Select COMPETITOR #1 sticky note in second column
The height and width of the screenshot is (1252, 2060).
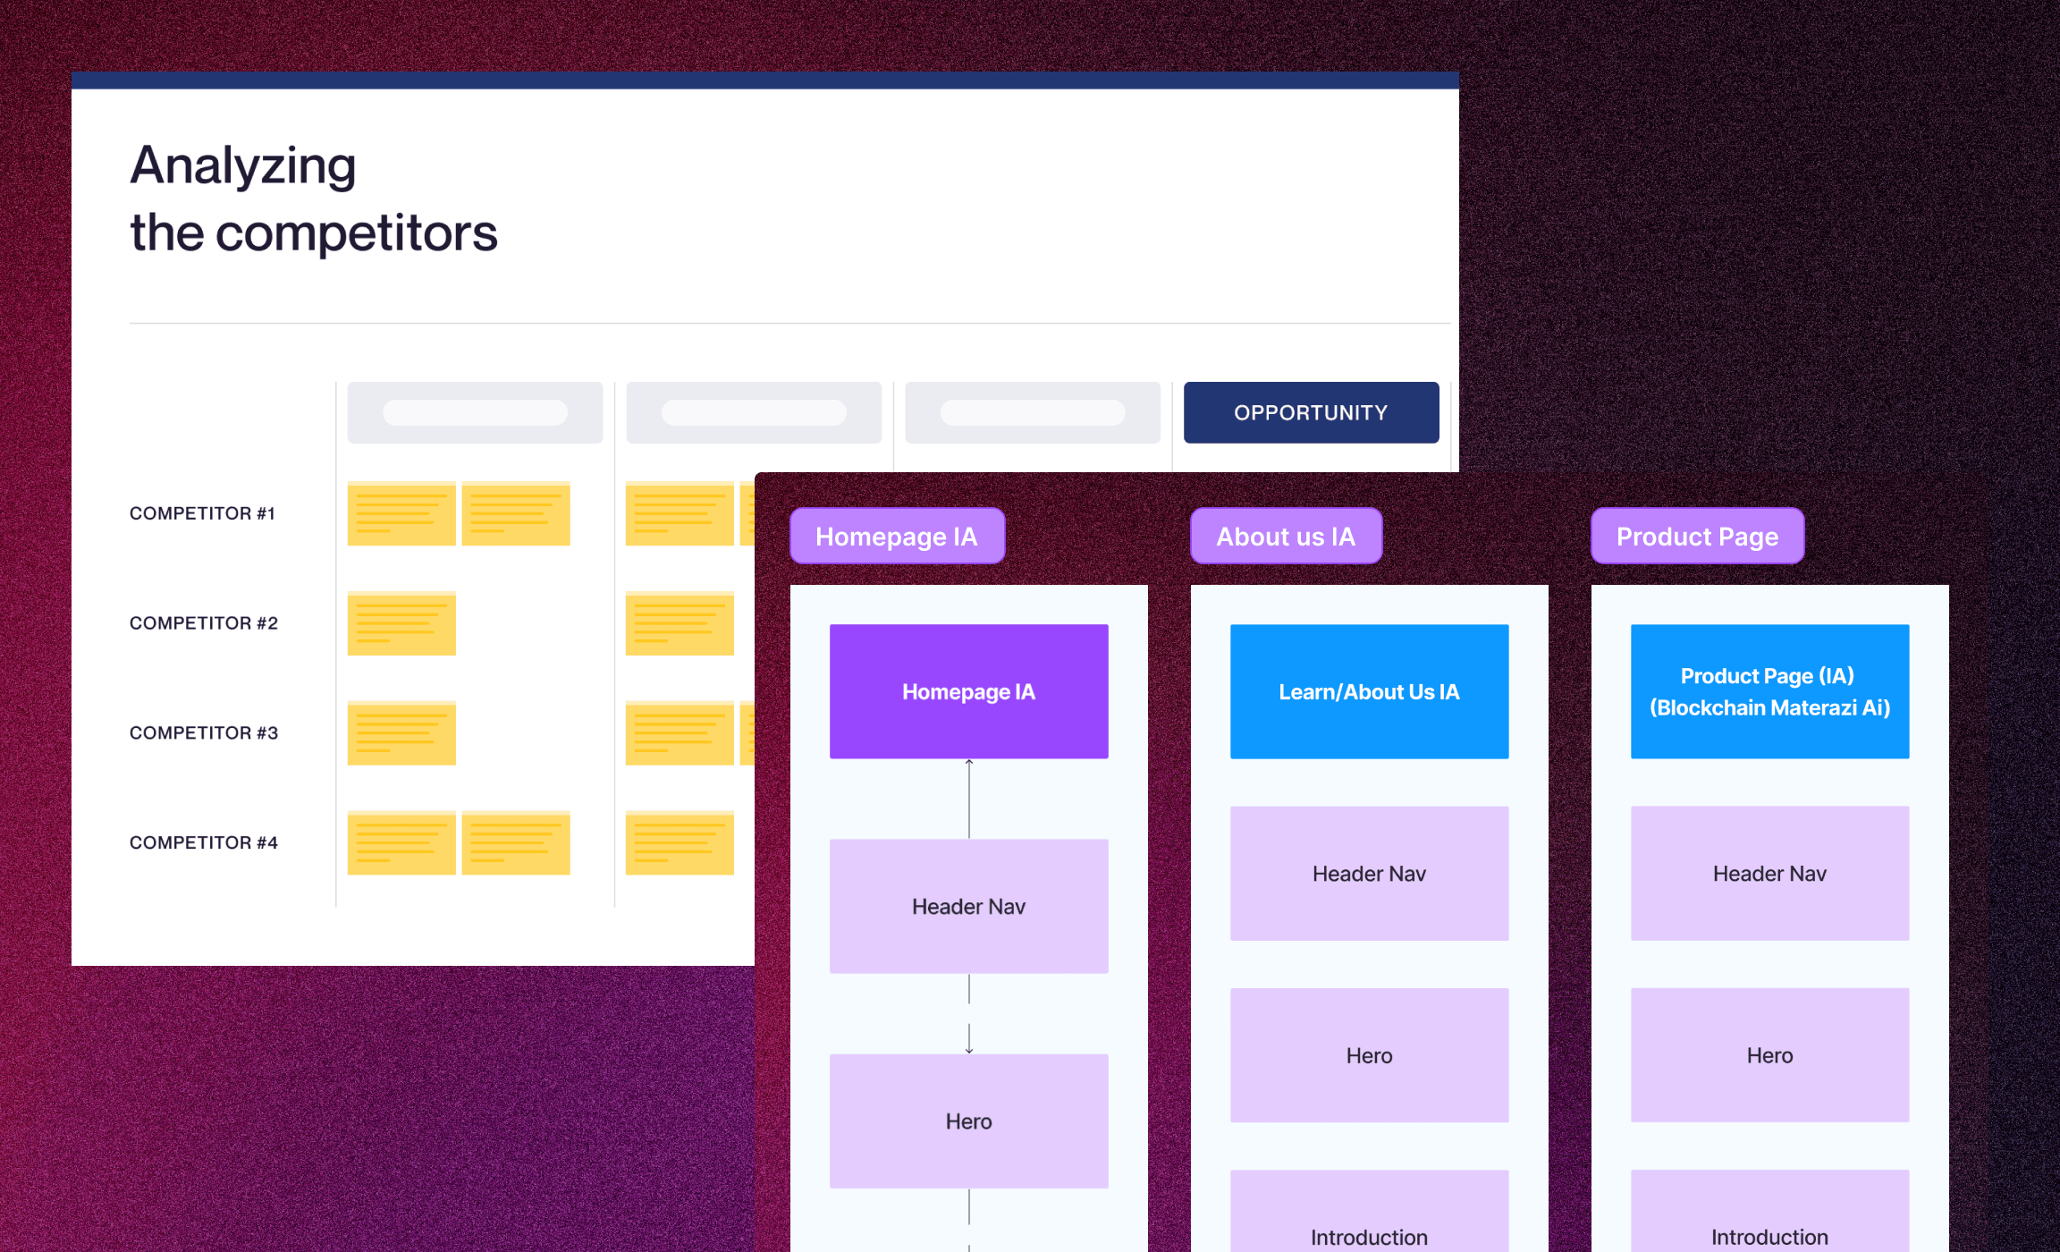coord(680,513)
